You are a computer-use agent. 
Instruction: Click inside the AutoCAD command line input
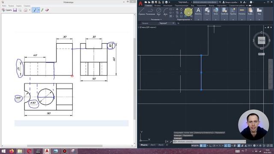coord(210,142)
